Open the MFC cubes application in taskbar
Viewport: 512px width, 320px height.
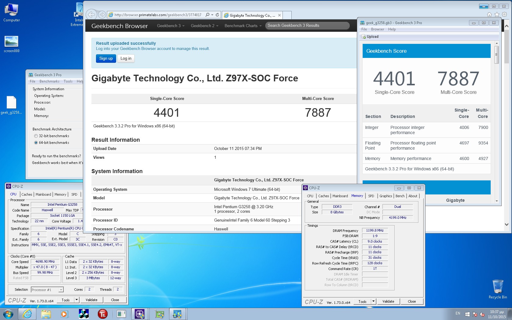pos(84,314)
